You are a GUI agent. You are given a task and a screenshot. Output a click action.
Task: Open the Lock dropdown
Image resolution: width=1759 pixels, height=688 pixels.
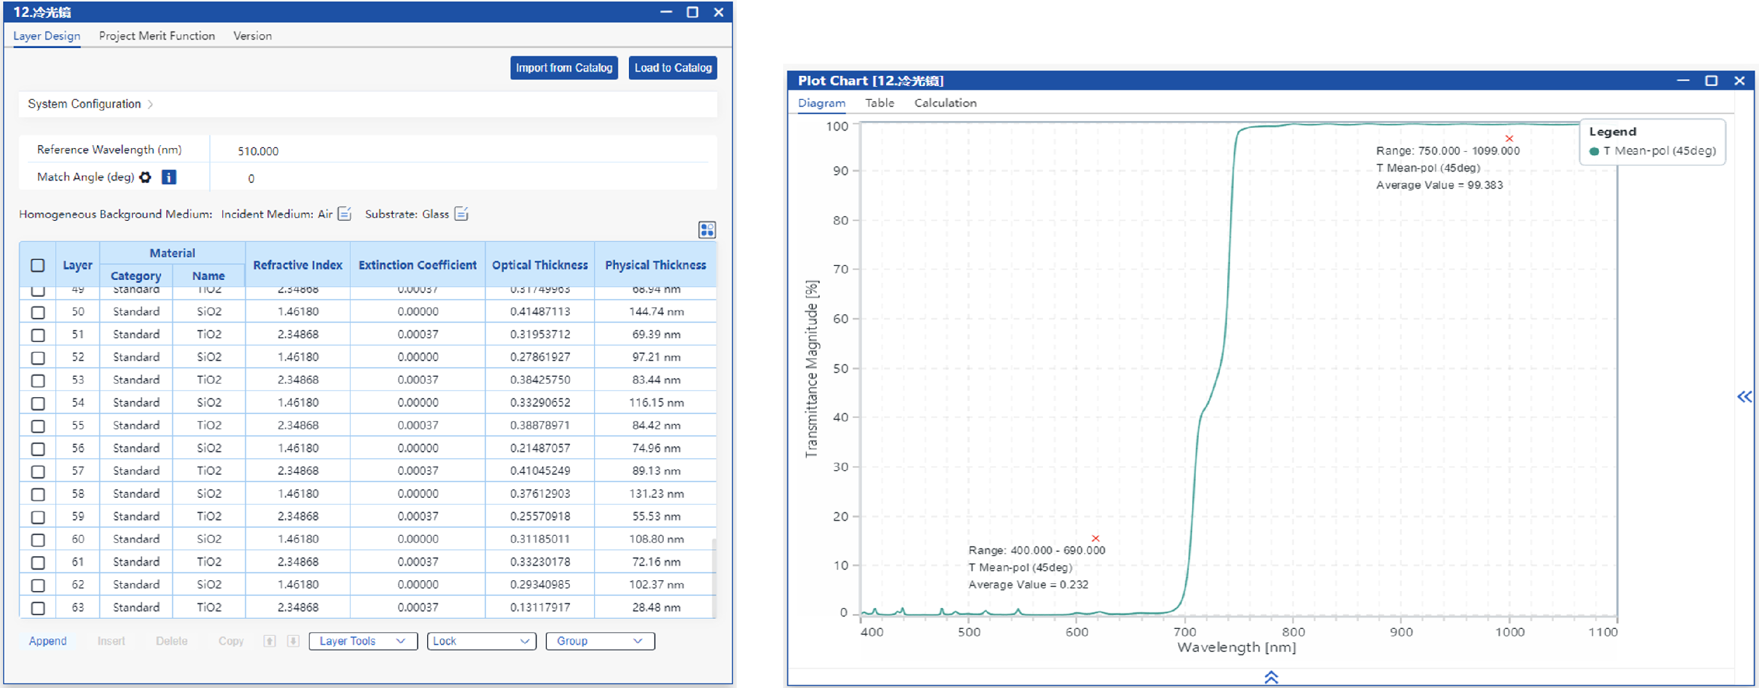(x=481, y=641)
